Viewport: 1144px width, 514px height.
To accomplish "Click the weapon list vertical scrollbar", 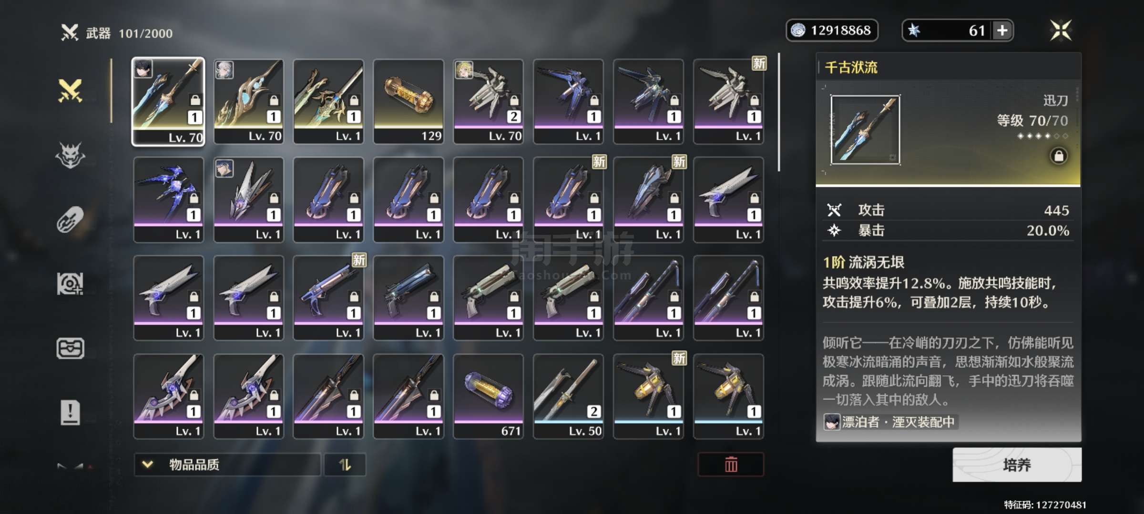I will coord(779,112).
